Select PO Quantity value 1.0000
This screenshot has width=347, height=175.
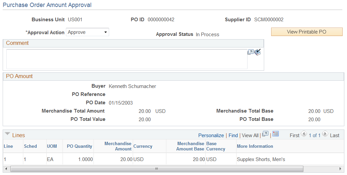pos(86,159)
